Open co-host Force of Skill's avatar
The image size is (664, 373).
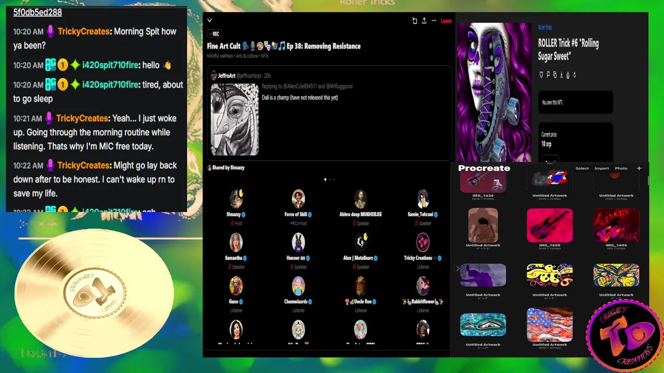pos(298,199)
